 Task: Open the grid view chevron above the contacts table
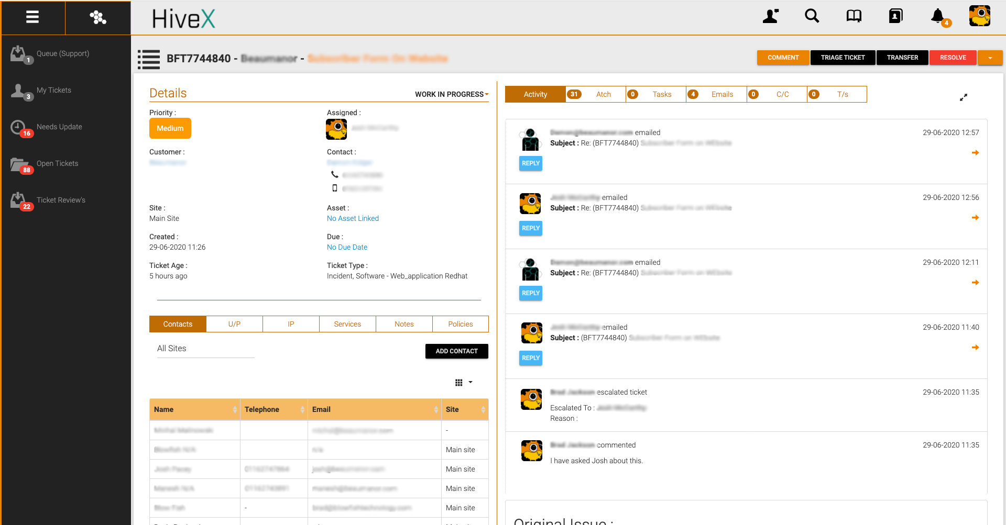pyautogui.click(x=470, y=383)
